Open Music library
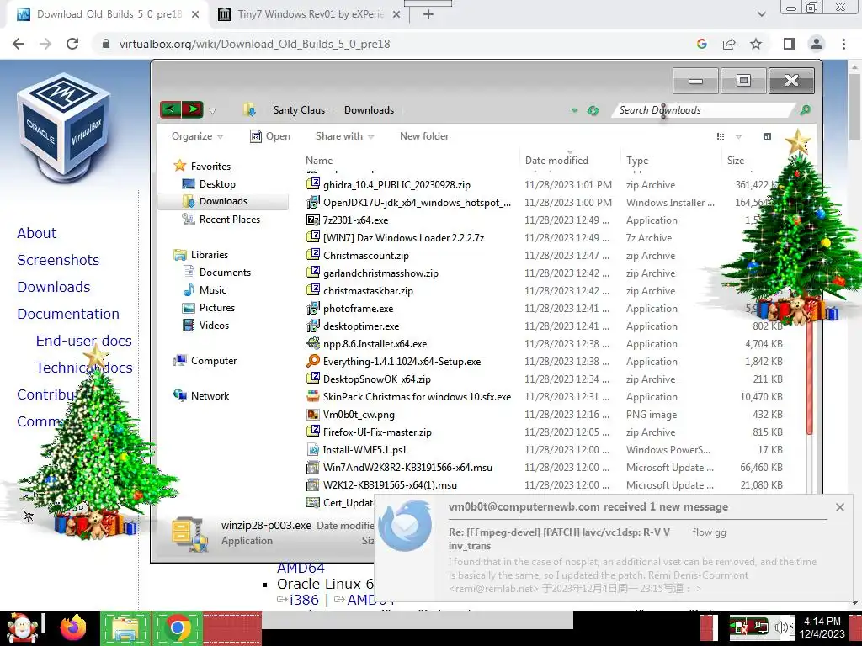The image size is (862, 646). tap(204, 290)
